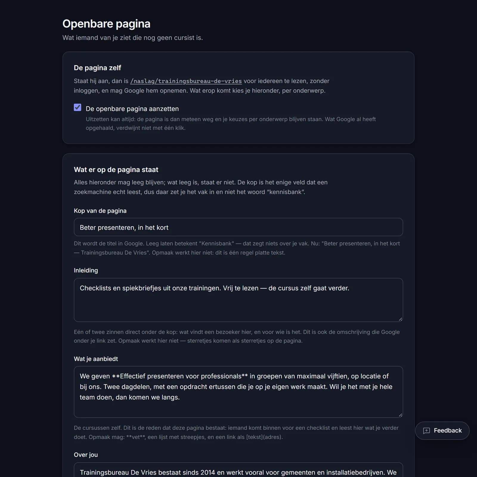Click the 'Kop van de pagina' field label
Image resolution: width=477 pixels, height=477 pixels.
[x=100, y=211]
